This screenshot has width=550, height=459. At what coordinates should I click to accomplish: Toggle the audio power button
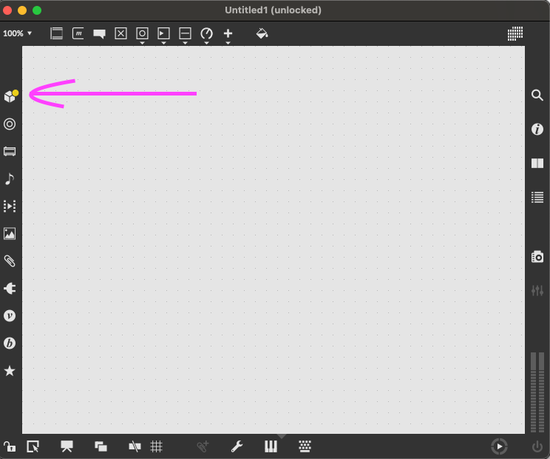[537, 446]
